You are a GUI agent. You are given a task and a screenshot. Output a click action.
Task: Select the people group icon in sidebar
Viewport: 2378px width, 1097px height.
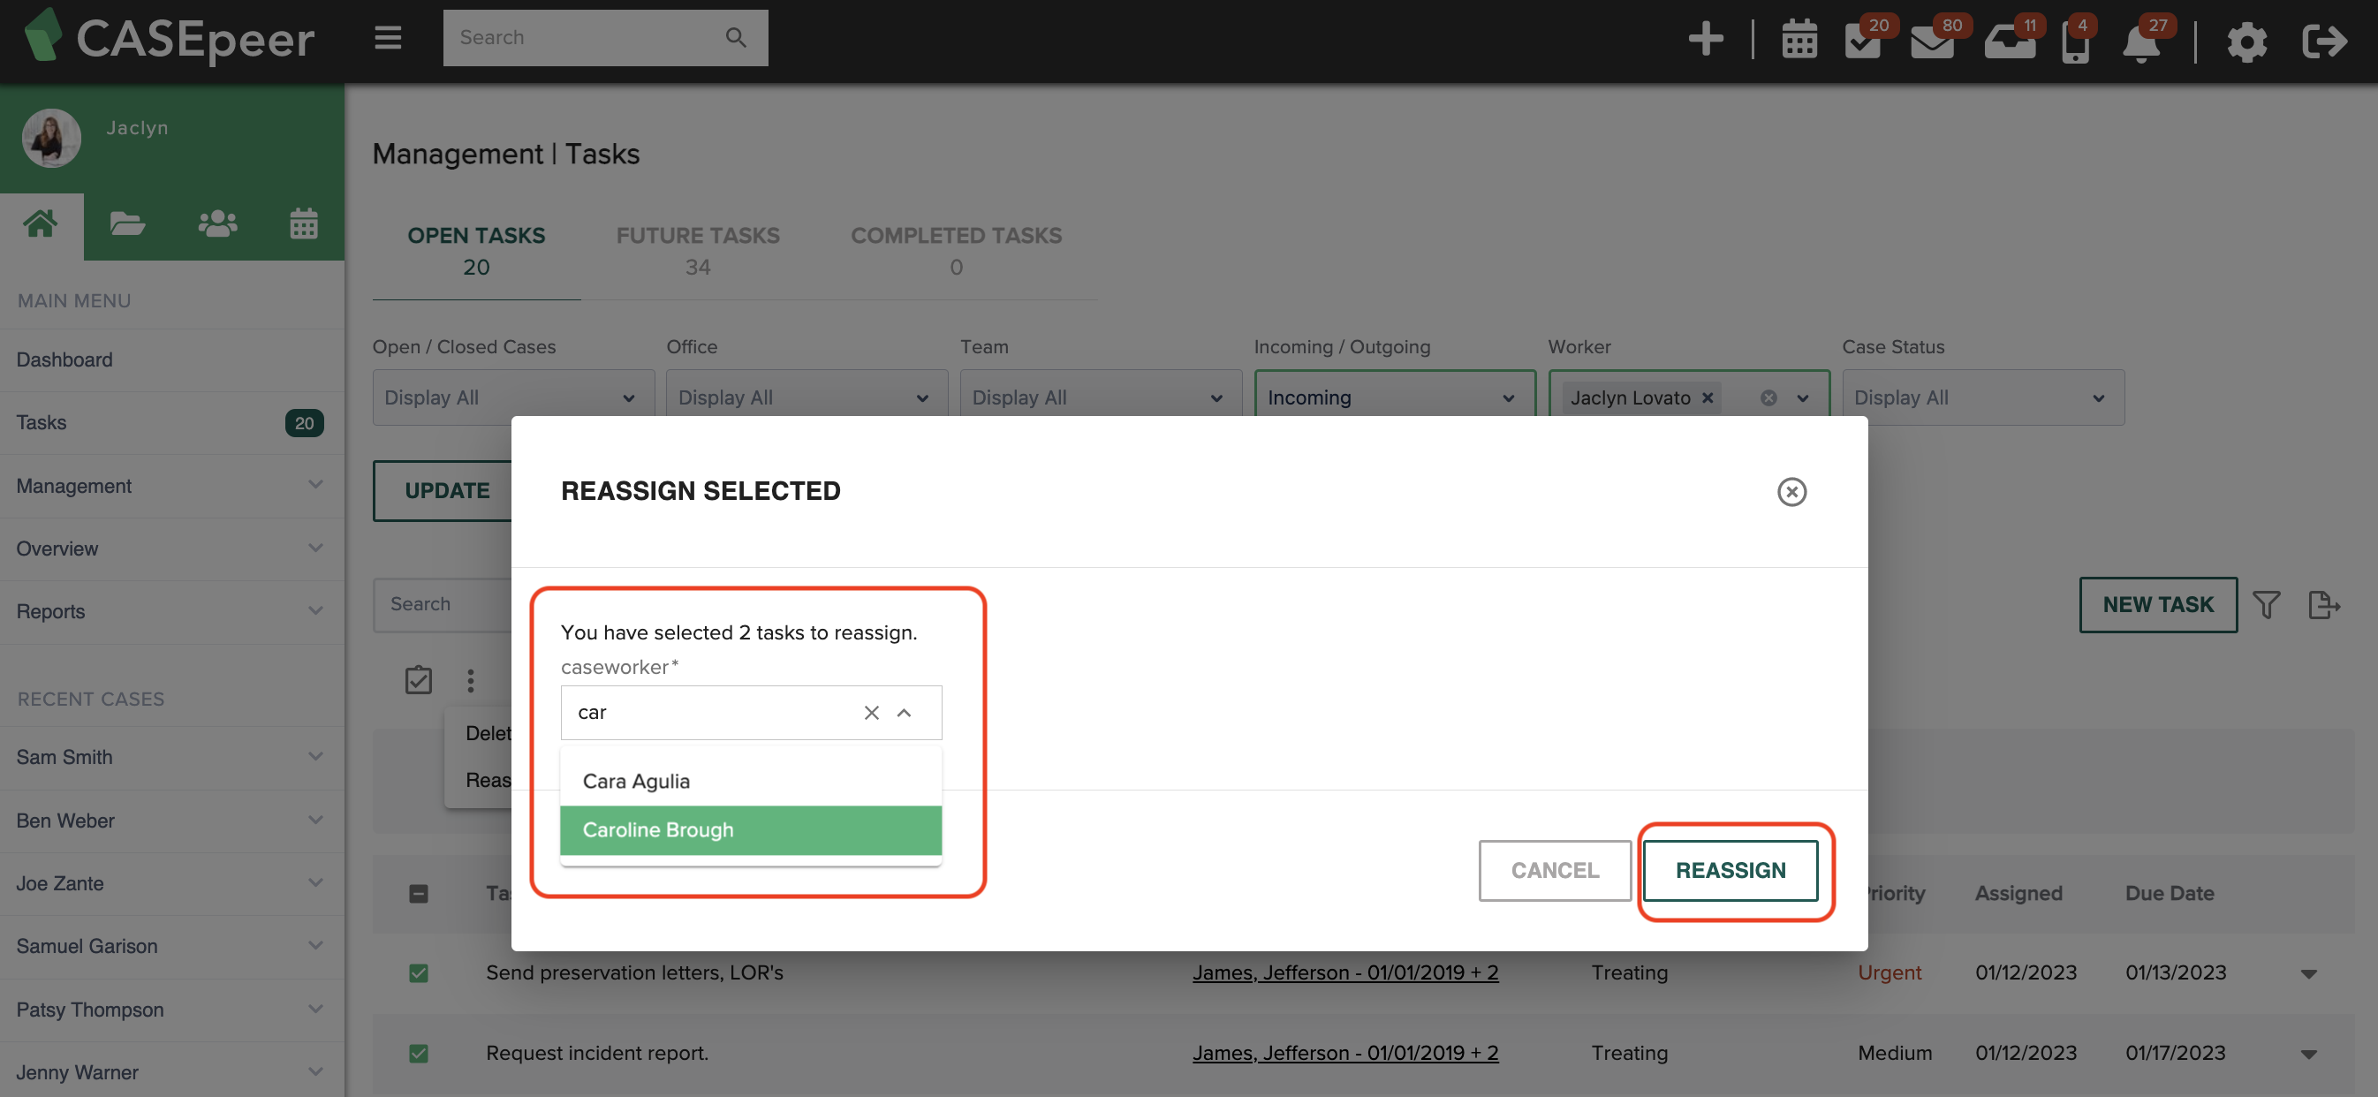click(x=217, y=224)
